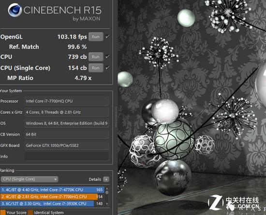Select the CB Version field
Image resolution: width=266 pixels, height=215 pixels.
coord(67,134)
